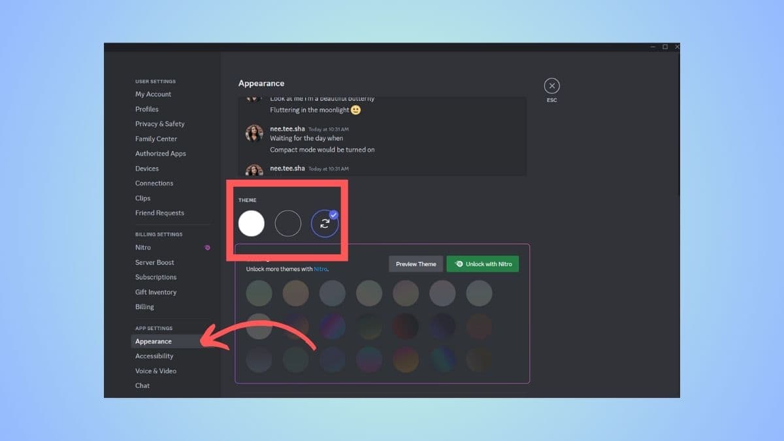Click the Nitro badge icon in sidebar
Screen dimensions: 784x441
point(207,248)
